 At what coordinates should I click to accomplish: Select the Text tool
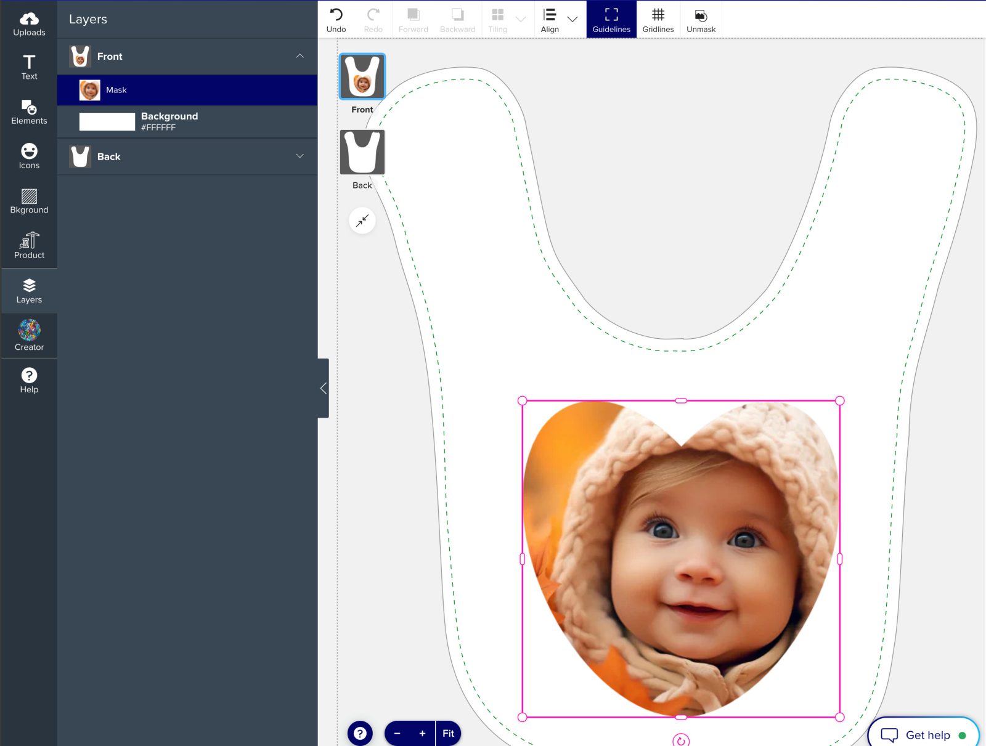(x=29, y=67)
